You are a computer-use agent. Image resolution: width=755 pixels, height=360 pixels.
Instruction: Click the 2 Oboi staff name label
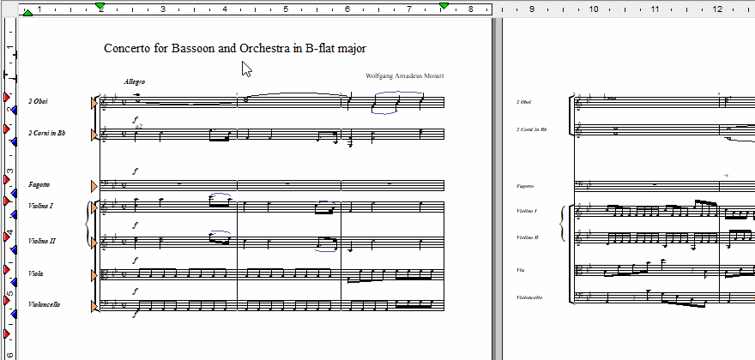(38, 102)
